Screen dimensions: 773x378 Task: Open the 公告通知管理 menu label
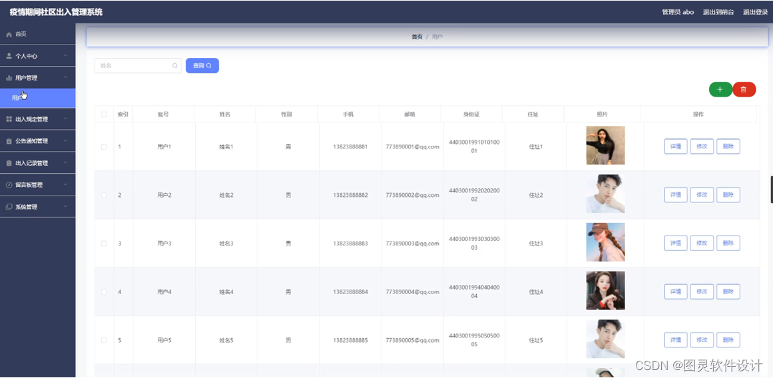(x=31, y=141)
